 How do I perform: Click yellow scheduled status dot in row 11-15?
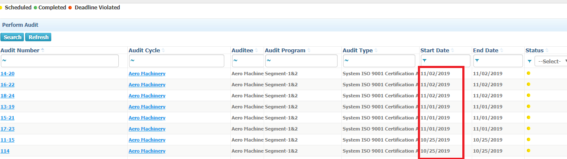[529, 139]
